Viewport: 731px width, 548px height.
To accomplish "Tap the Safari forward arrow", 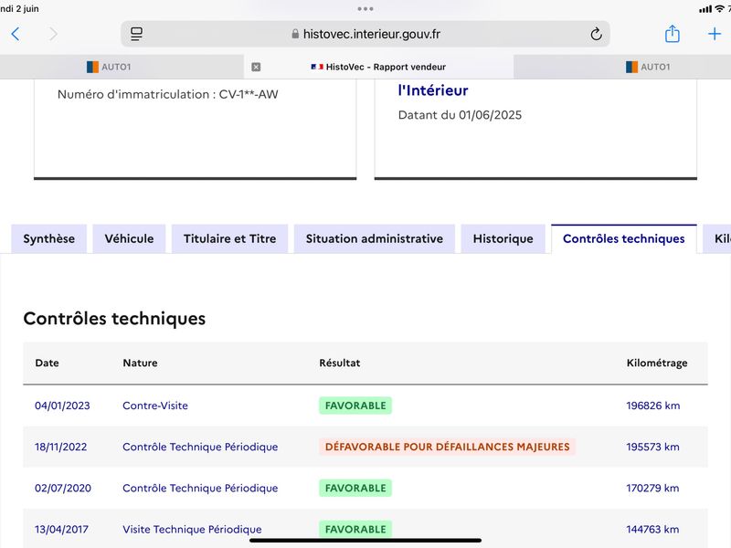I will click(x=53, y=34).
